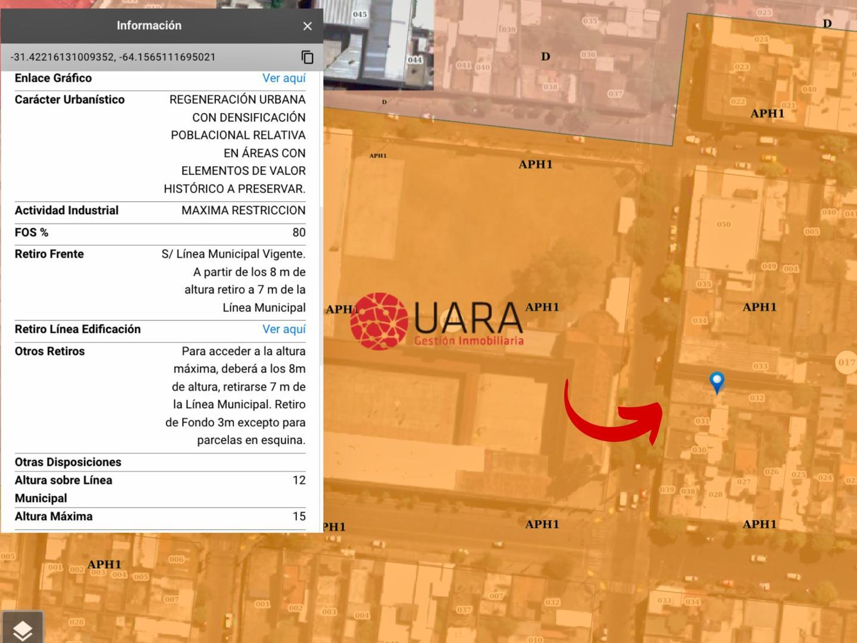The image size is (857, 643).
Task: Select parcel 045 on the map
Action: 359,14
